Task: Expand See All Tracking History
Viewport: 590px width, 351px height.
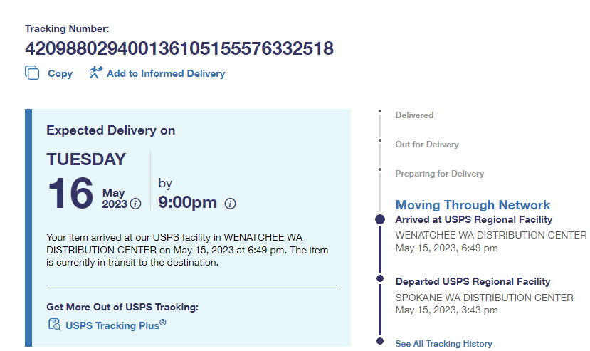Action: 443,344
